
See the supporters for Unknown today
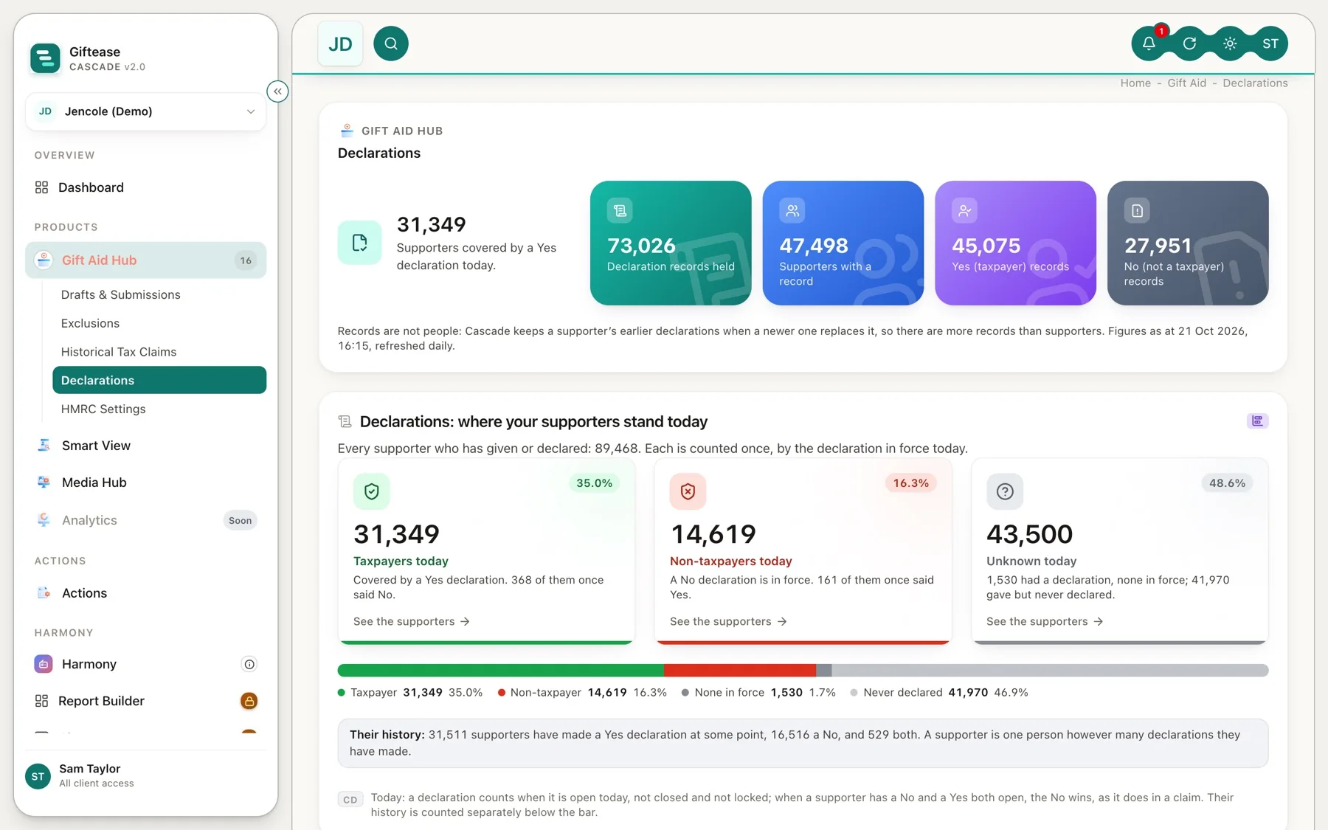(x=1045, y=621)
